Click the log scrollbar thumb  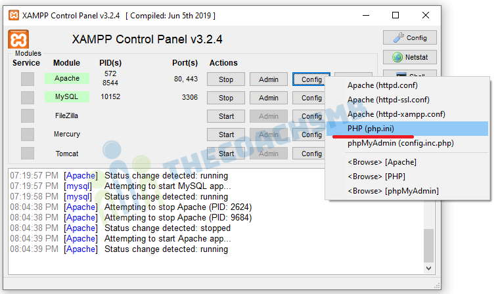428,245
